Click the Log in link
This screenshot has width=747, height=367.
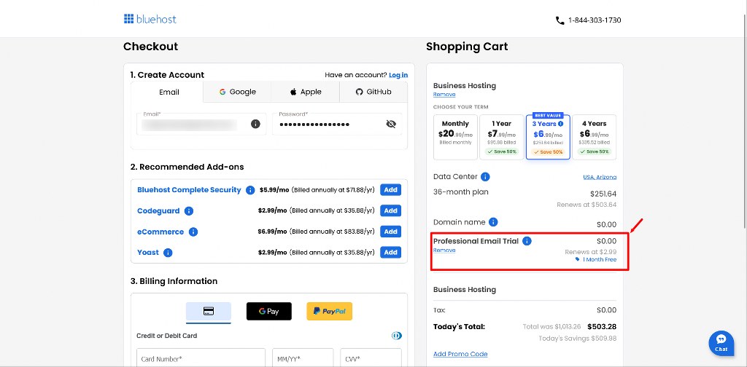coord(398,75)
